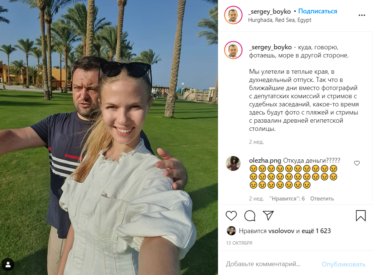Open the three-dot more options menu
The width and height of the screenshot is (373, 275).
pos(362,15)
